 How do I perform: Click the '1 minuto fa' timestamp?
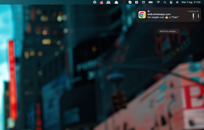pos(193,11)
